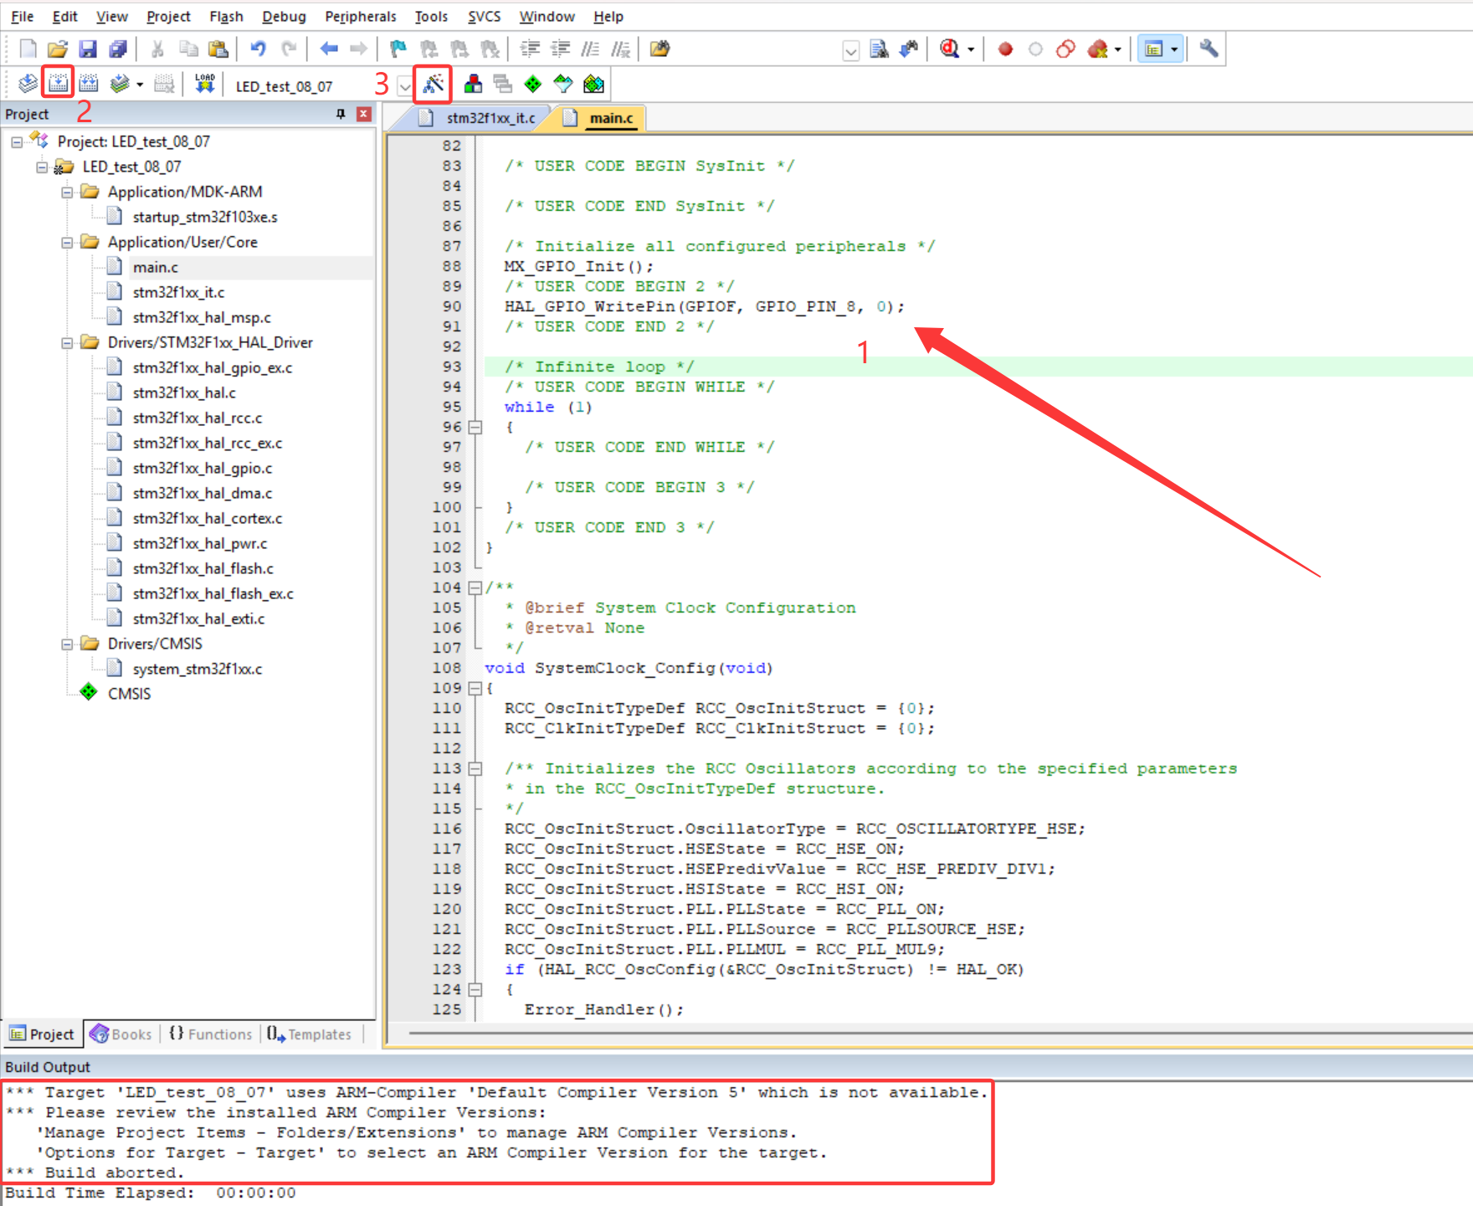Open Manage Project Items colored blocks icon
This screenshot has height=1206, width=1473.
[473, 84]
